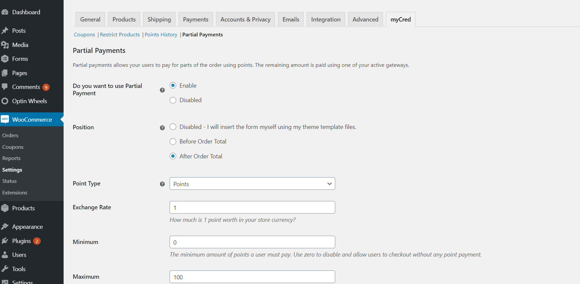The height and width of the screenshot is (284, 580).
Task: Switch to the Emails tab
Action: 291,19
